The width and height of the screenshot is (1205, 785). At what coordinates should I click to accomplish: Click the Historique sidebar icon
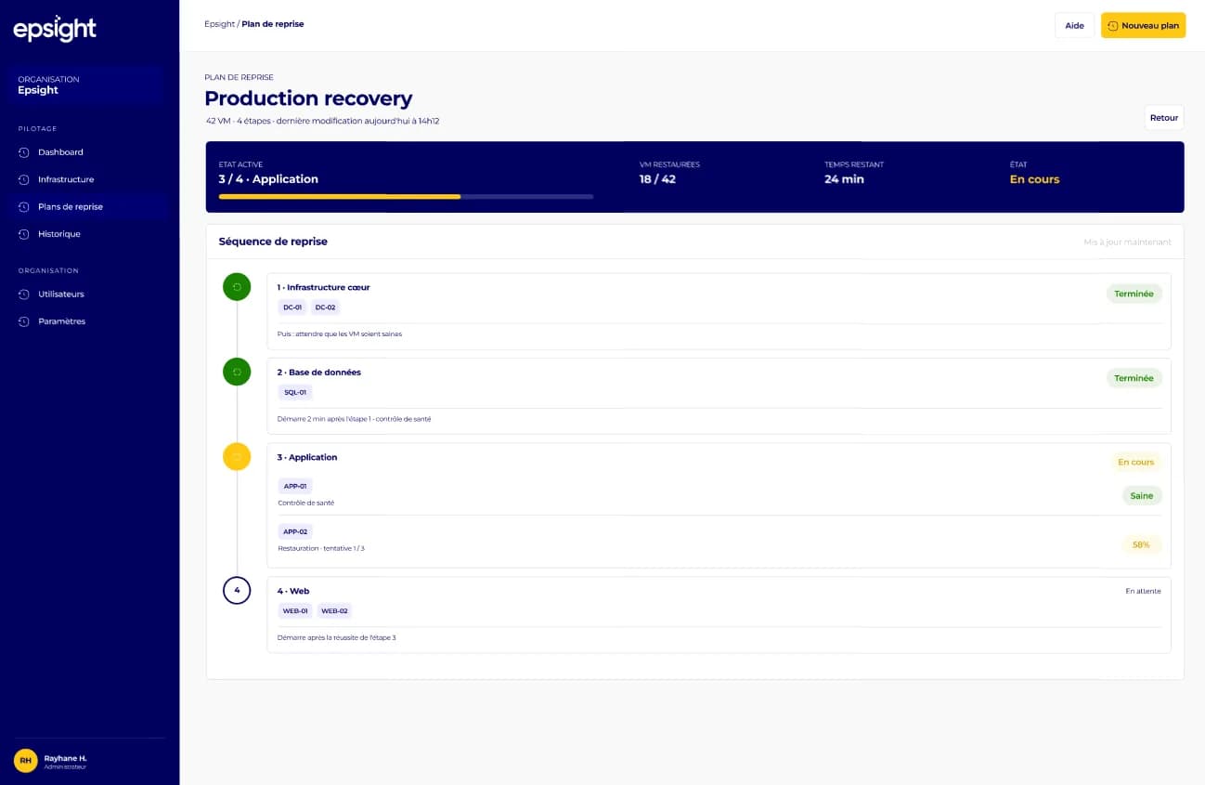[x=24, y=234]
